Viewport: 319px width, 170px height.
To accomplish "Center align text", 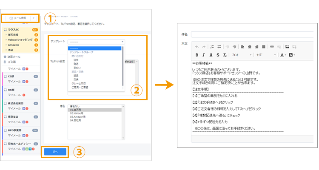I will (250, 47).
